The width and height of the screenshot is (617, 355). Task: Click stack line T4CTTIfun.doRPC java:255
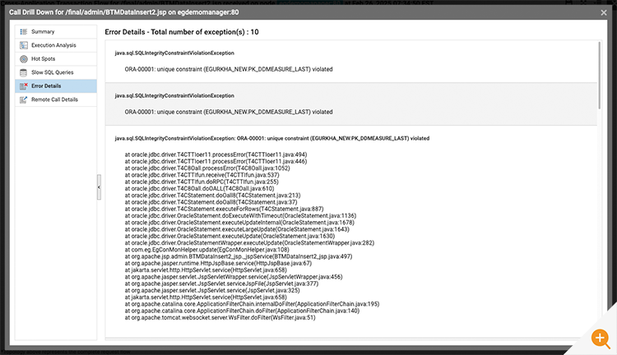(202, 182)
